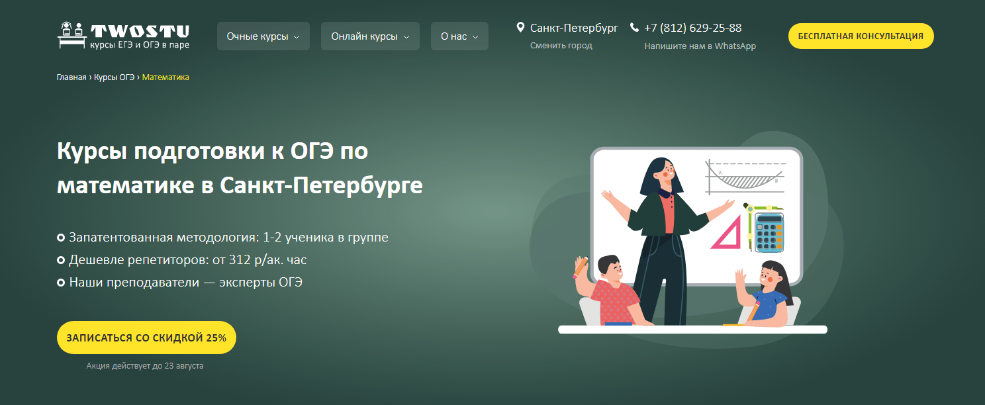Select the Математика breadcrumb item
This screenshot has height=405, width=985.
click(165, 77)
